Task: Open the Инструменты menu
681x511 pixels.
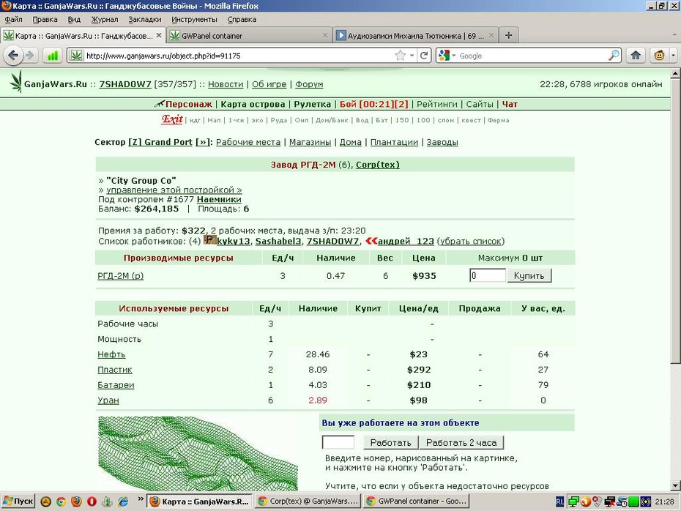Action: click(194, 19)
